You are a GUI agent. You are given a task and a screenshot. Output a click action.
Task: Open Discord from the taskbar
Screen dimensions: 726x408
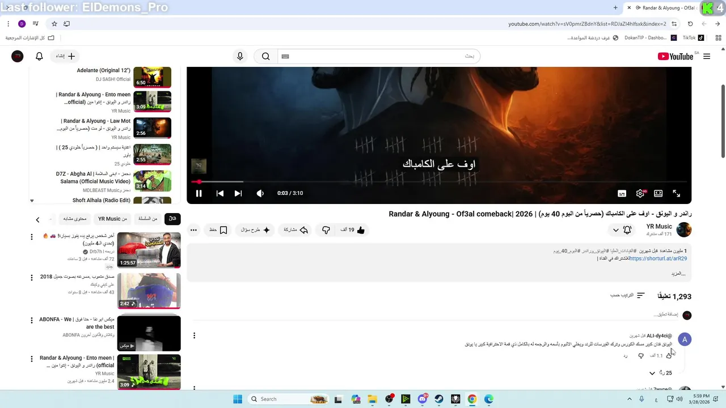click(422, 399)
